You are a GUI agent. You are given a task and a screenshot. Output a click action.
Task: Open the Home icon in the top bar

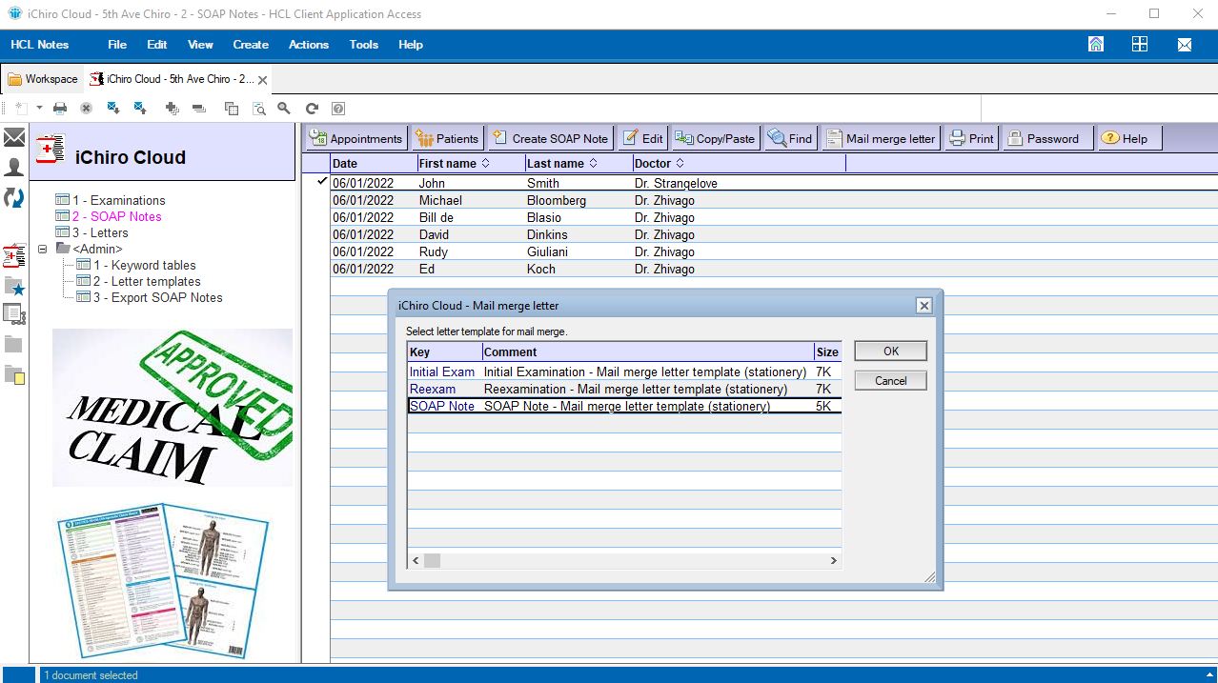[1096, 44]
